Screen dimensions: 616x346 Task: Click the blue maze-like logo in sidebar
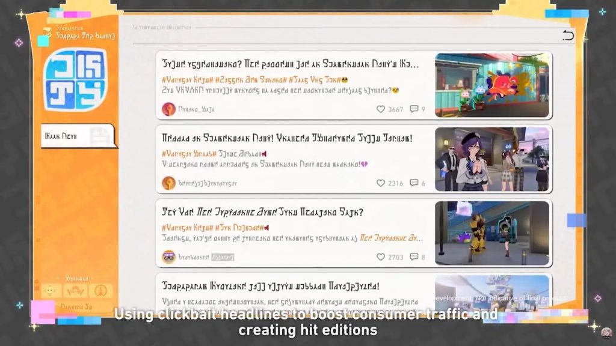75,79
